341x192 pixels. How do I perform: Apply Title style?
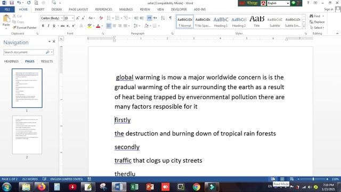pyautogui.click(x=257, y=21)
